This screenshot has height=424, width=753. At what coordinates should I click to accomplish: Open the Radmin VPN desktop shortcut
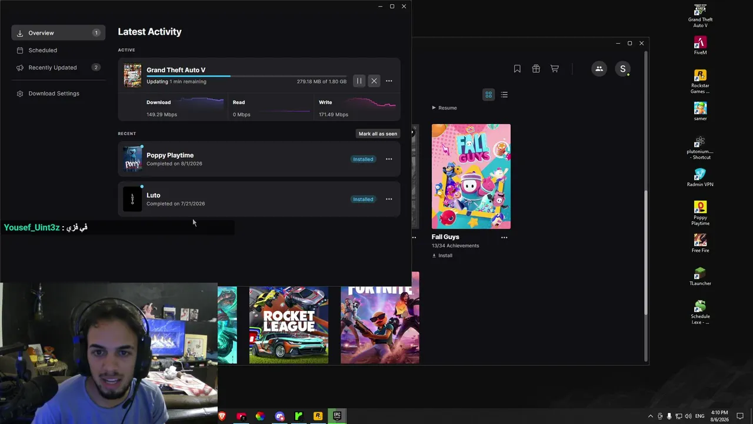[x=700, y=178]
